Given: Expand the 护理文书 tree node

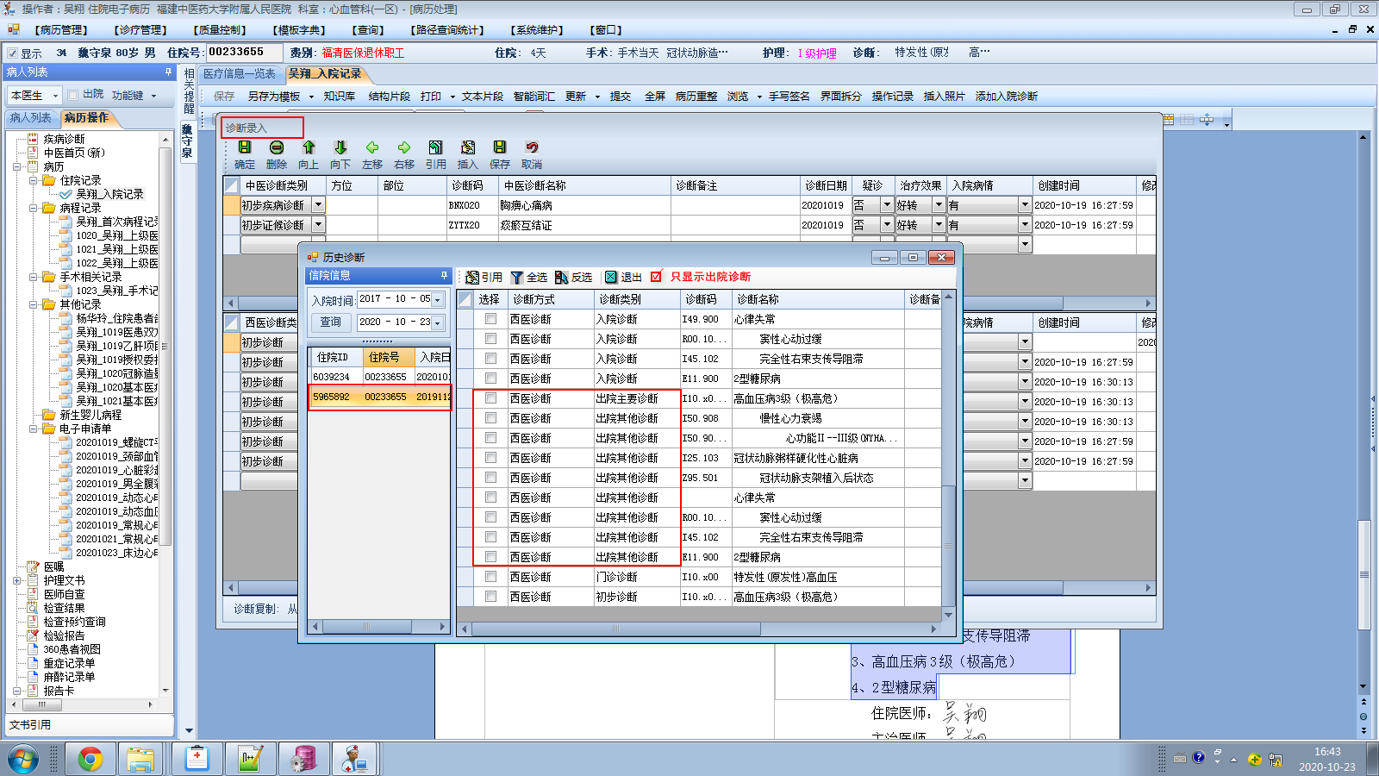Looking at the screenshot, I should click(16, 580).
